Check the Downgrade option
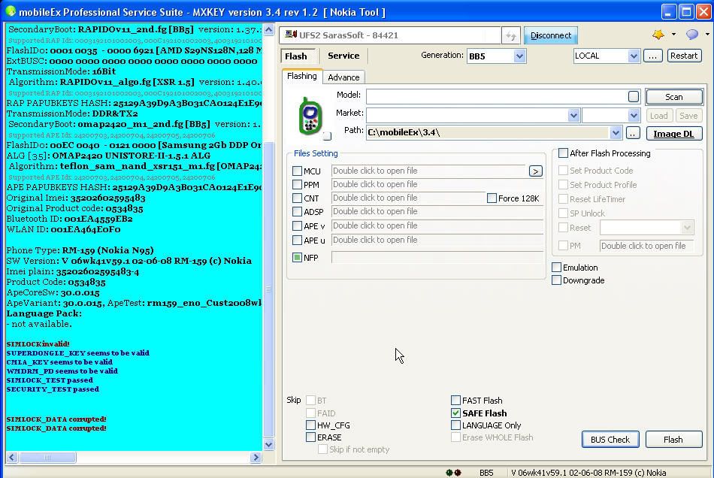 pyautogui.click(x=556, y=280)
